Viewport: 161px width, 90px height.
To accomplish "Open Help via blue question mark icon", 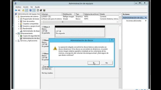I will (30, 10).
